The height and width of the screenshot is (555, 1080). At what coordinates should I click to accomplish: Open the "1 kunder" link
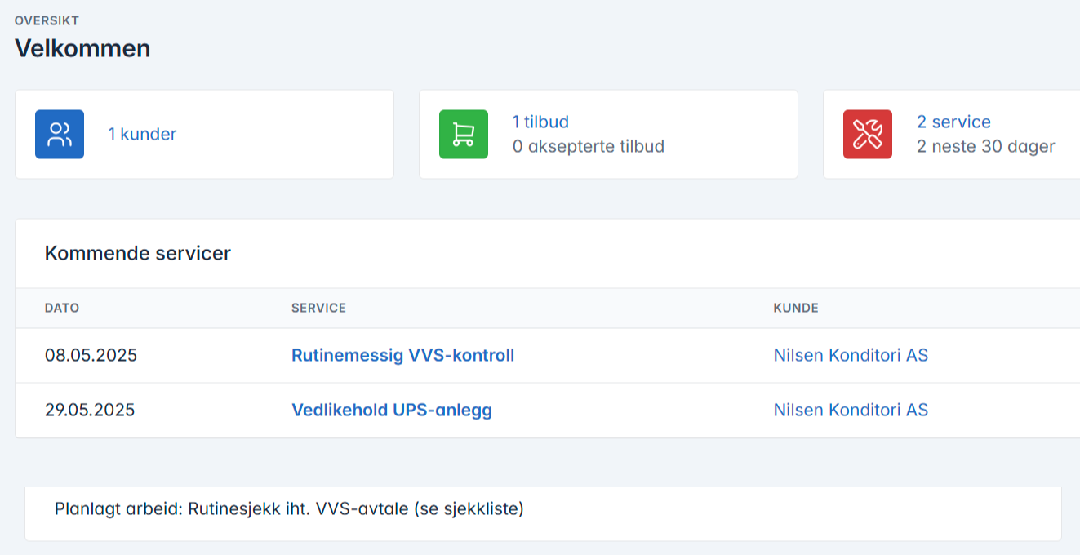[142, 135]
